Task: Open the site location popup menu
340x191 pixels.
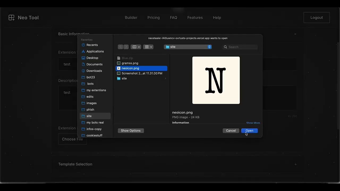Action: pos(188,47)
